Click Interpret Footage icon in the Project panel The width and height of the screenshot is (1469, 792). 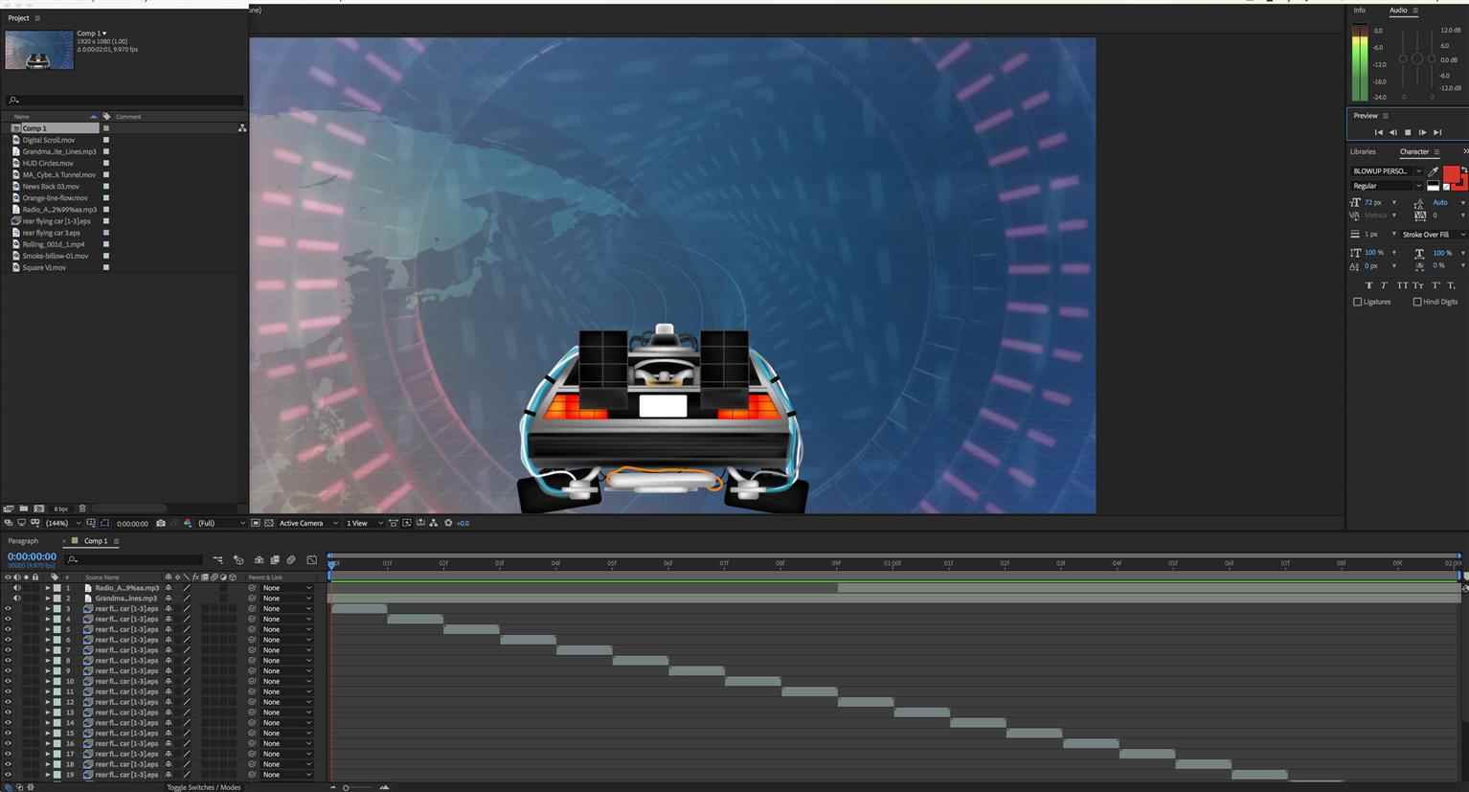tap(9, 509)
